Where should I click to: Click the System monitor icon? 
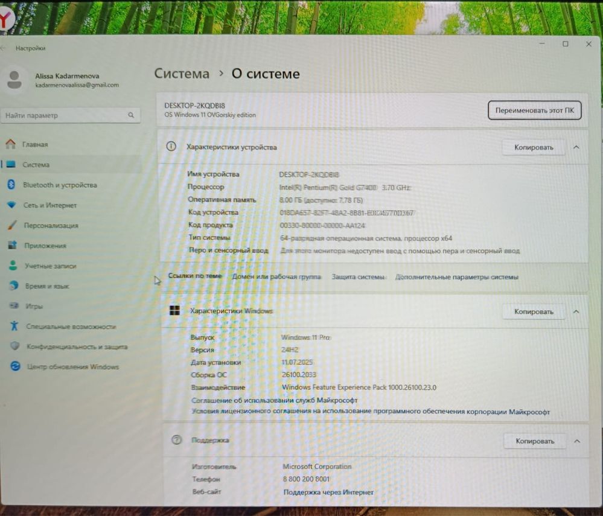point(11,164)
